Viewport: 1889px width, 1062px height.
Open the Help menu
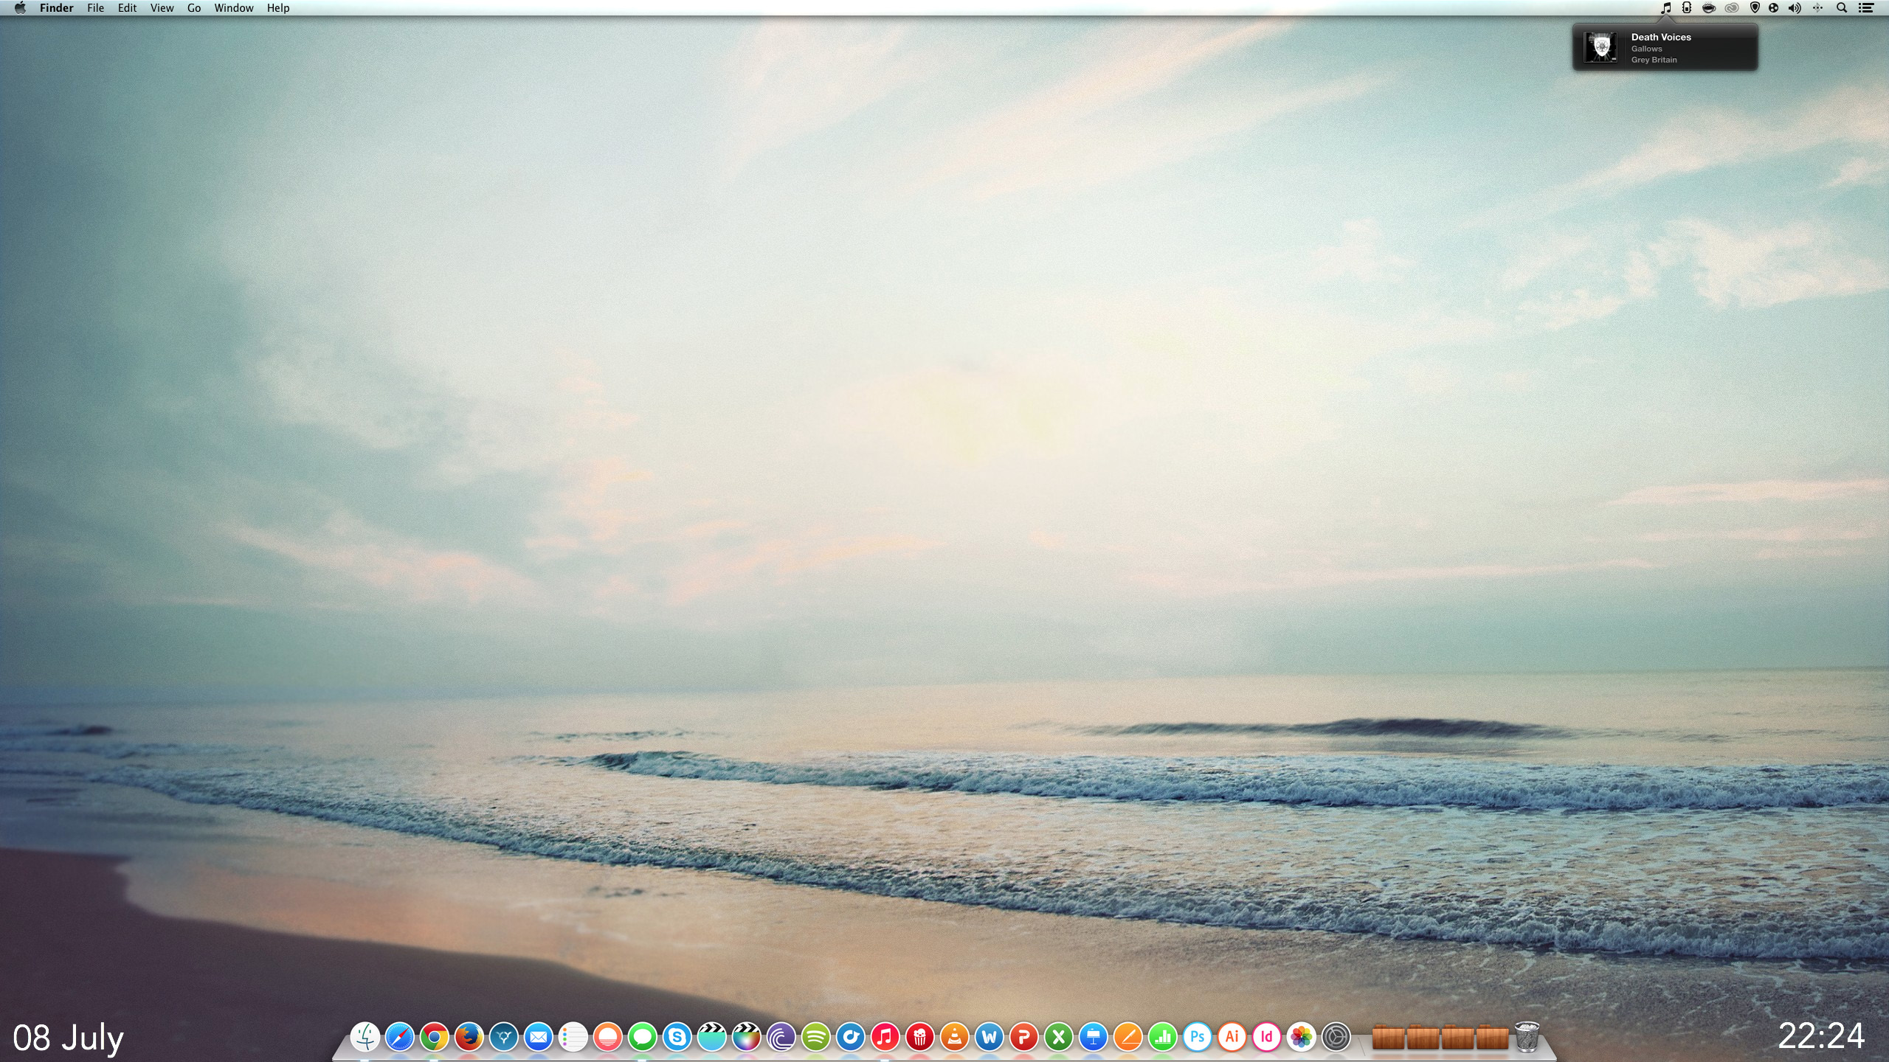(278, 8)
